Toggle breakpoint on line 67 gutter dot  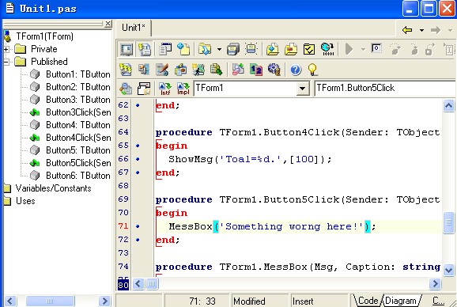point(138,172)
